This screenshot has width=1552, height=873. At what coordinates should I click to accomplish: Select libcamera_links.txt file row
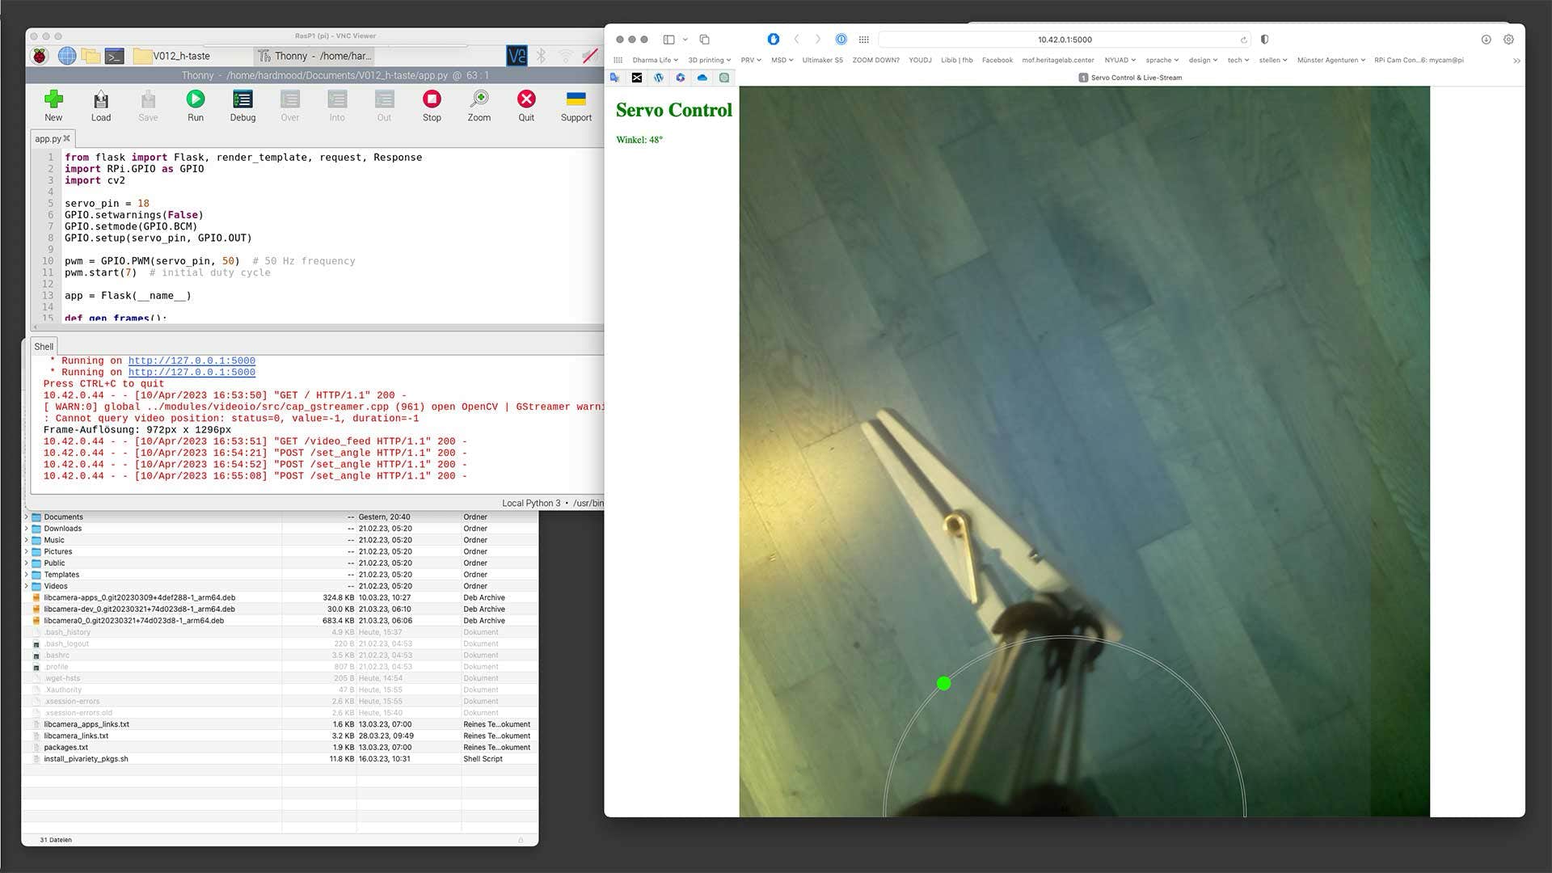click(280, 736)
